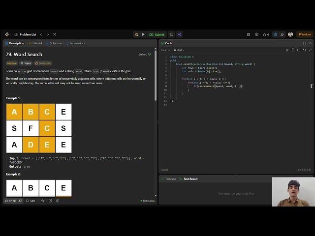Show the Topics tag
Image resolution: width=315 pixels, height=236 pixels.
click(26, 63)
